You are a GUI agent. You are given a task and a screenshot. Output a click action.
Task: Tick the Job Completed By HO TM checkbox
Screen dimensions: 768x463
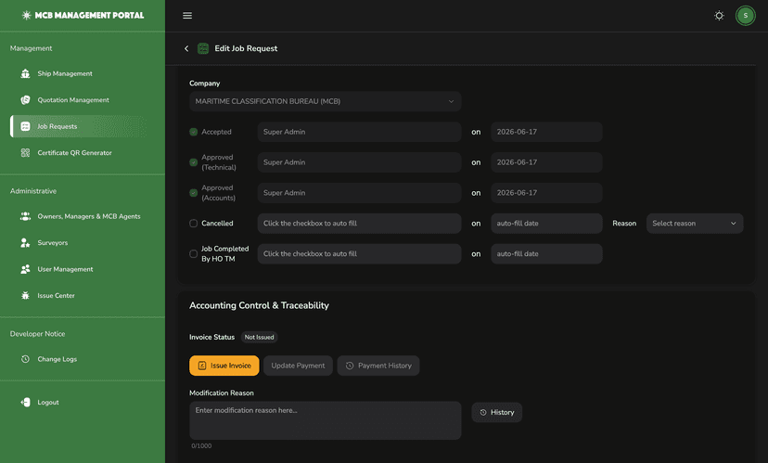tap(194, 254)
